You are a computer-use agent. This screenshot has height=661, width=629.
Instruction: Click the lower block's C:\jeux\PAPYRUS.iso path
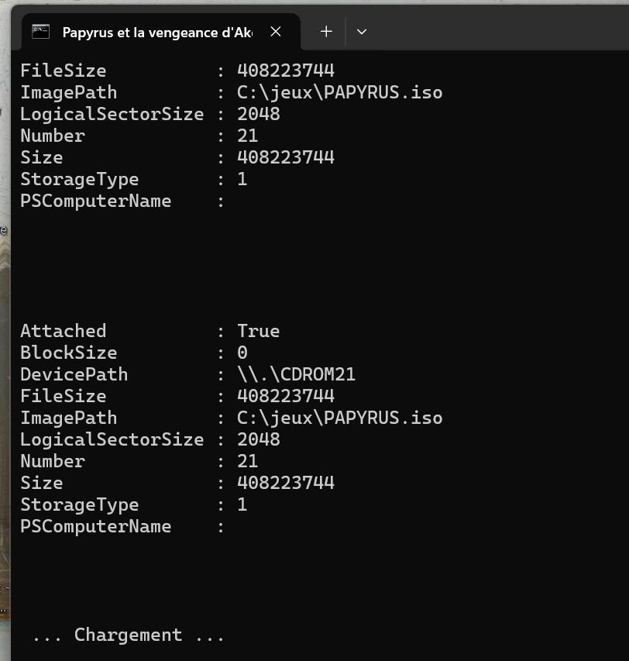coord(339,418)
